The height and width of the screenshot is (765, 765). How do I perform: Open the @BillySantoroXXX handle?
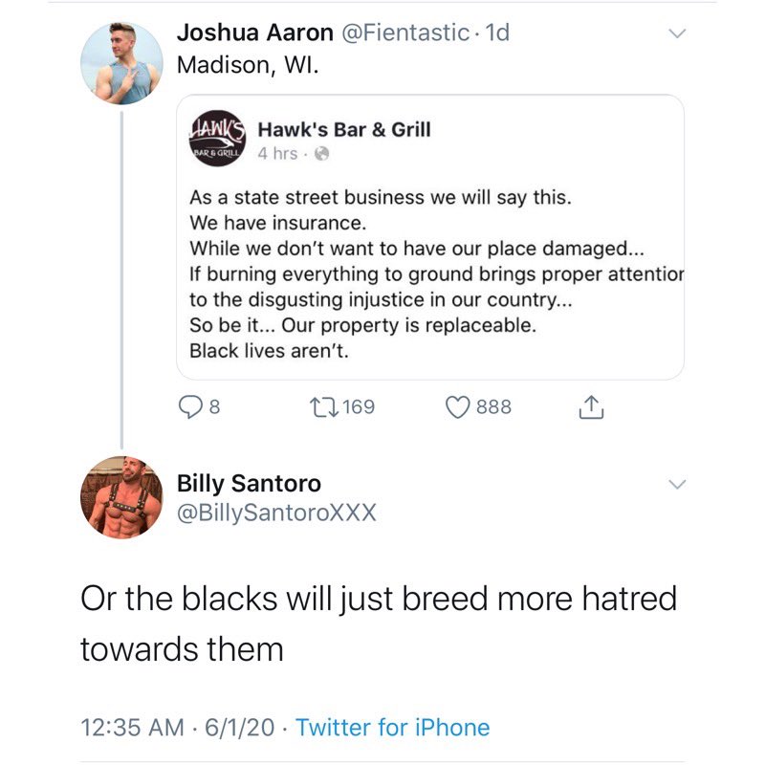pos(277,514)
